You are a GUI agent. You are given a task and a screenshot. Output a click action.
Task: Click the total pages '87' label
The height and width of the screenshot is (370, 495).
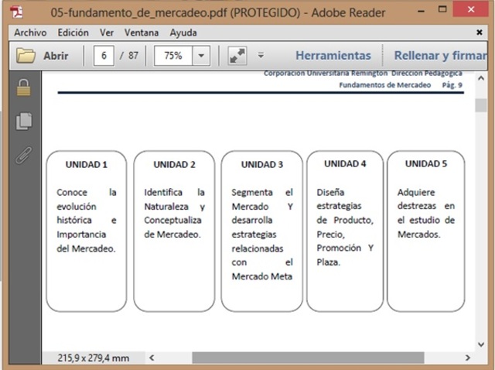pyautogui.click(x=133, y=56)
